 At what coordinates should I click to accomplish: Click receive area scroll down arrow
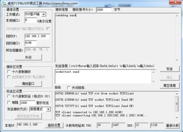click(x=177, y=60)
